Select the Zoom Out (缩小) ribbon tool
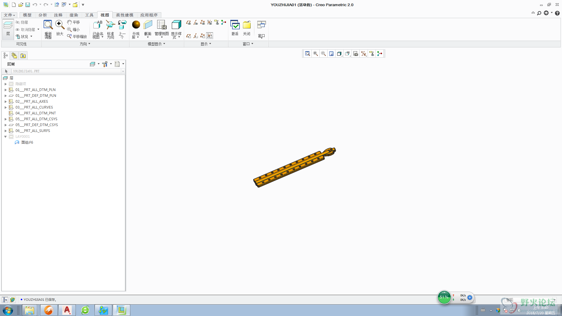The image size is (562, 316). [73, 30]
